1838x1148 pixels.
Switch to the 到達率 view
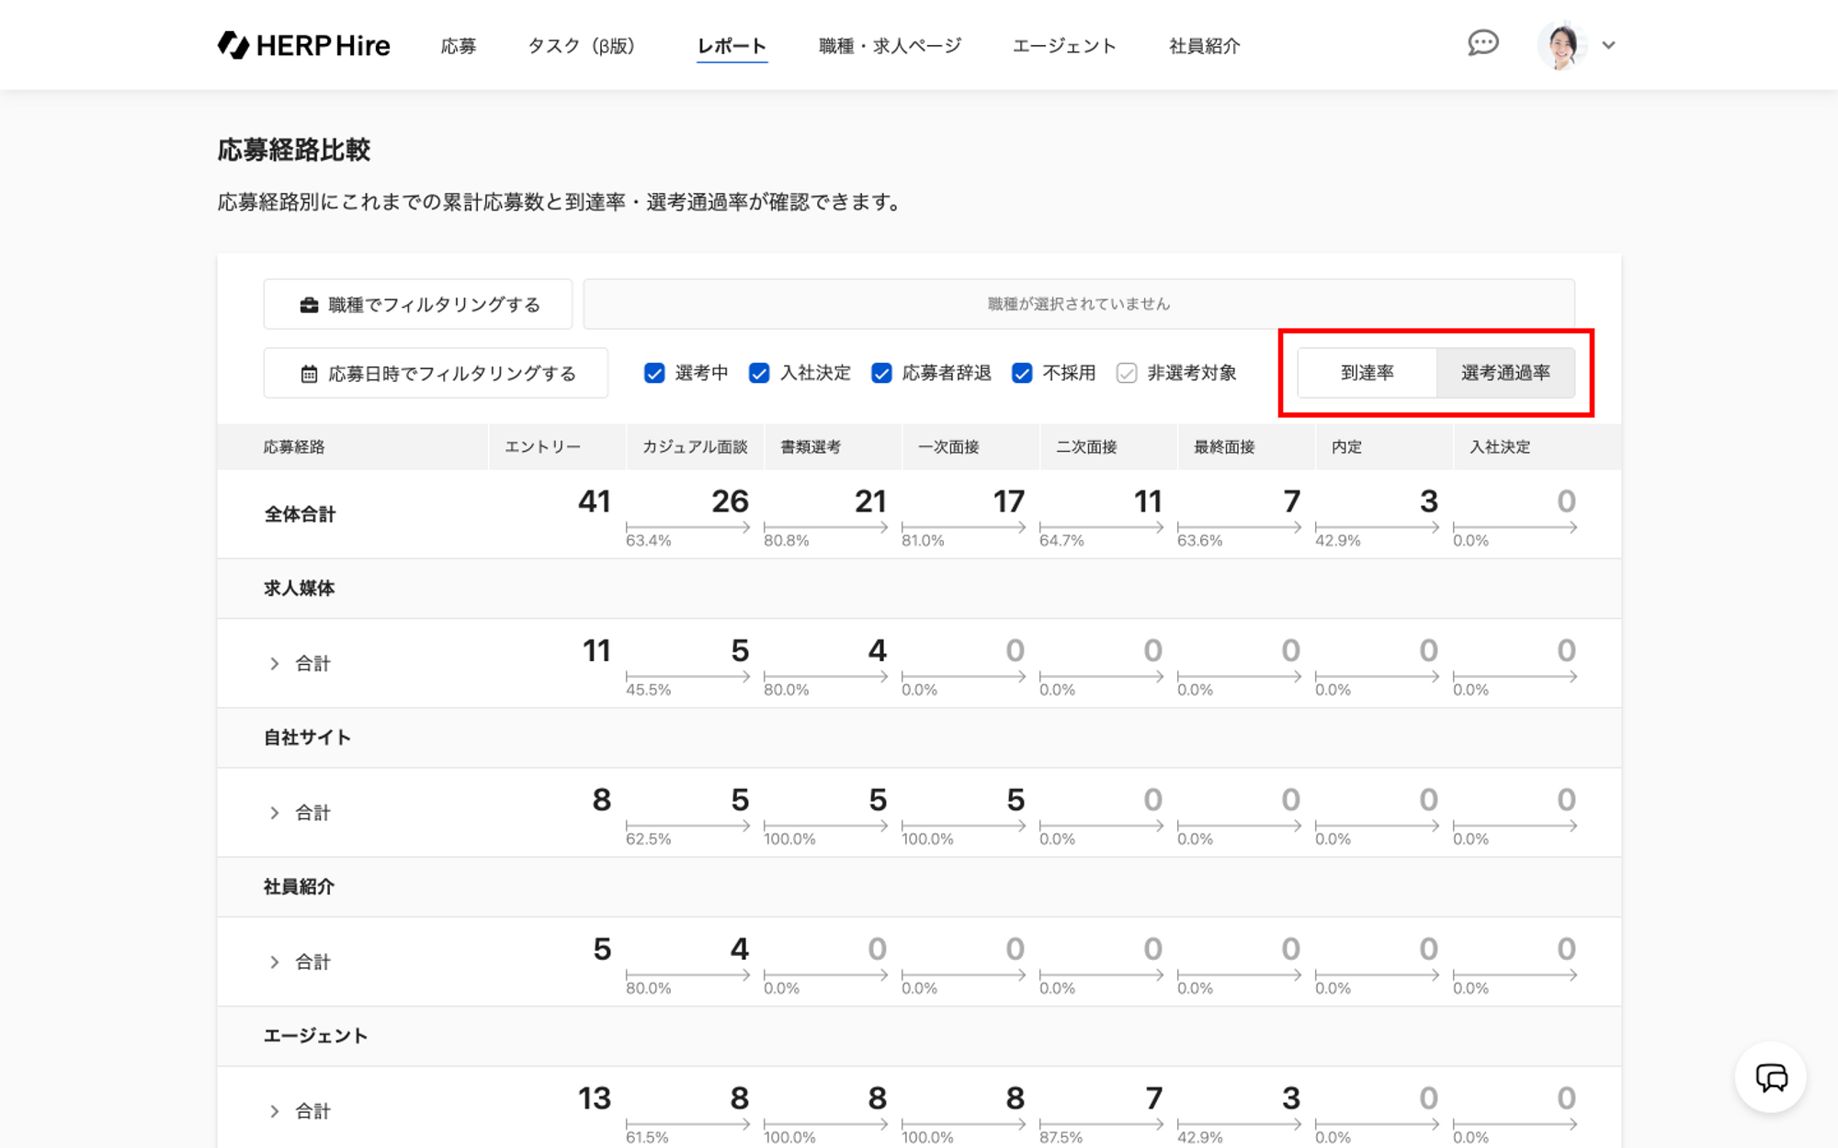(1367, 373)
